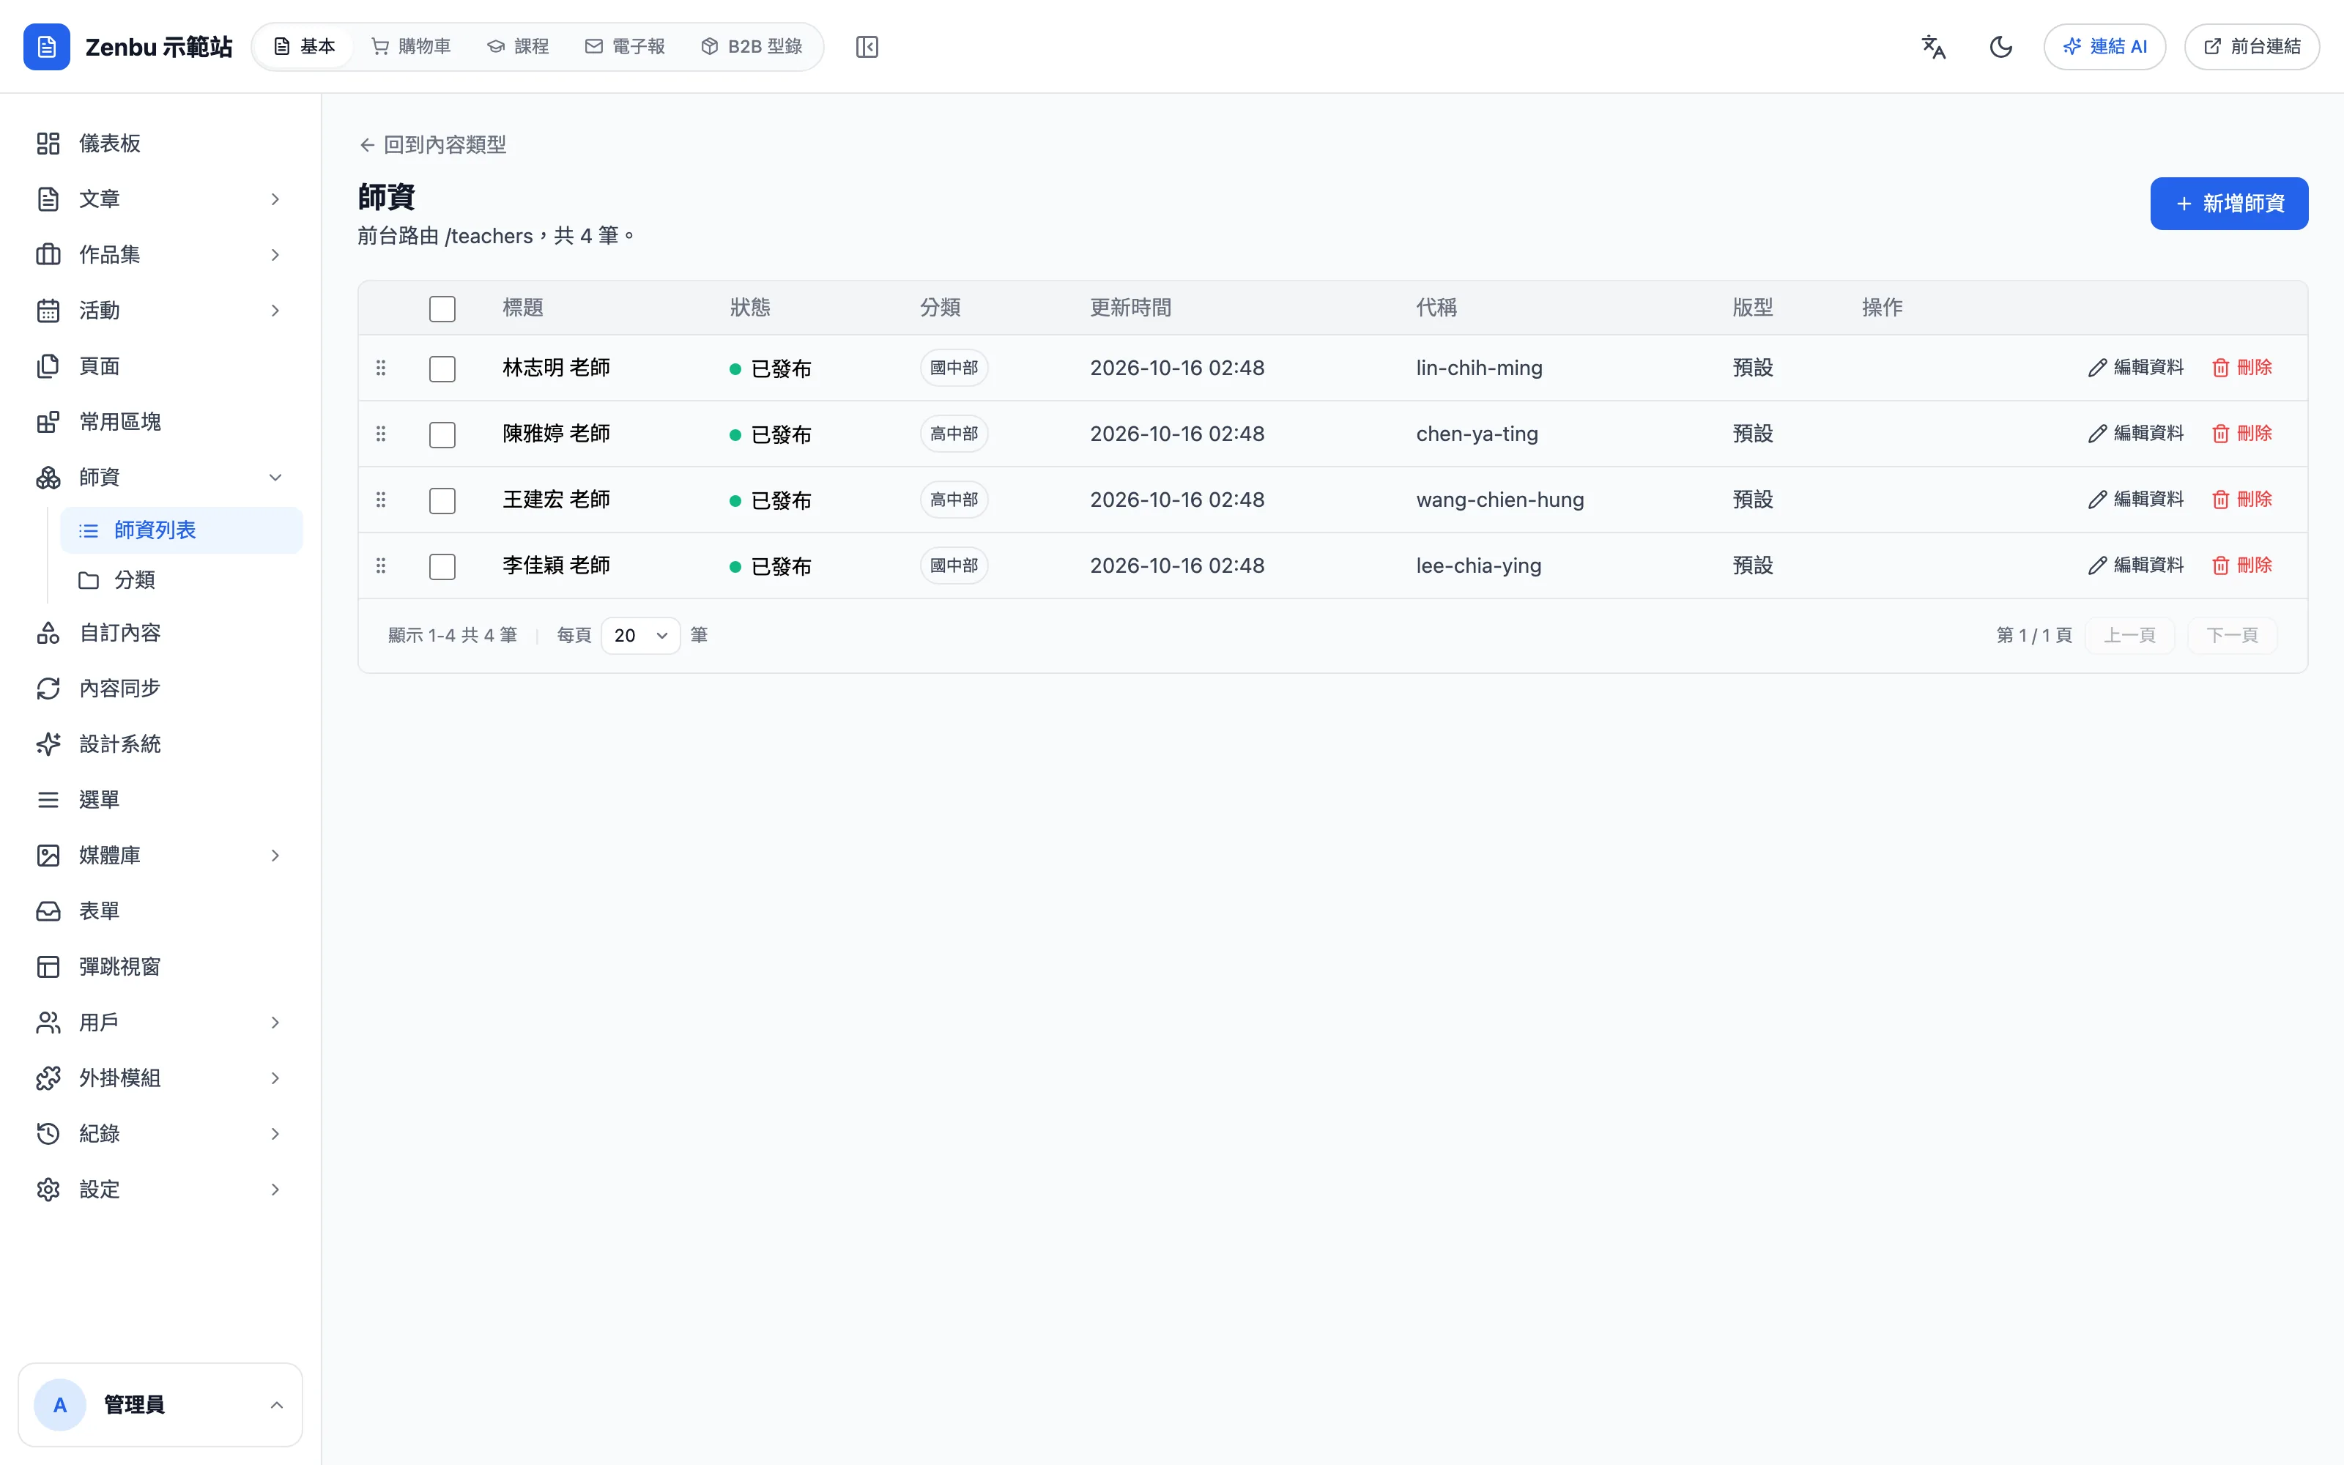This screenshot has width=2344, height=1465.
Task: Open the language translation icon
Action: 1933,46
